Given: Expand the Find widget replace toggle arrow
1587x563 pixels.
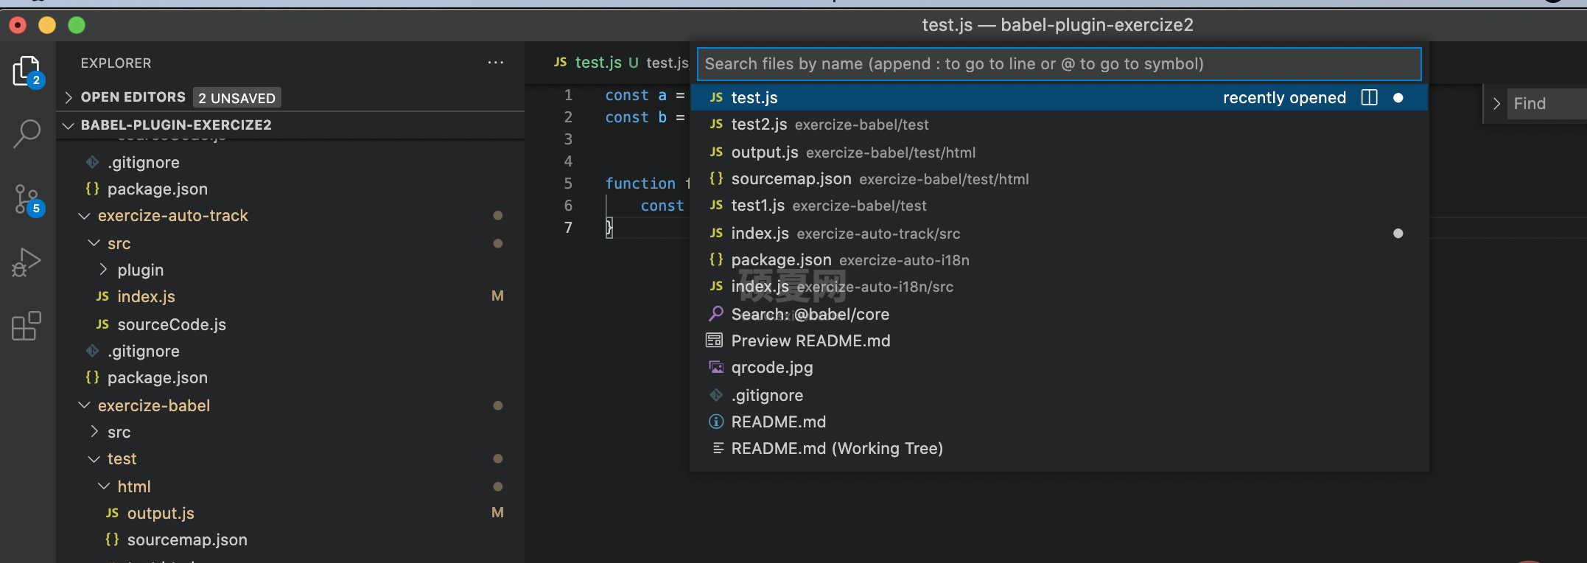Looking at the screenshot, I should point(1496,104).
